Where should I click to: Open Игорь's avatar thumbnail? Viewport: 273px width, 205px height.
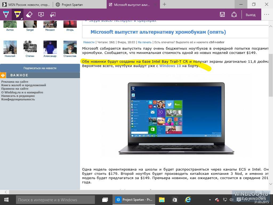coord(70,24)
